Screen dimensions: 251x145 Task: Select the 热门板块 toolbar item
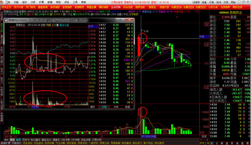point(31,7)
